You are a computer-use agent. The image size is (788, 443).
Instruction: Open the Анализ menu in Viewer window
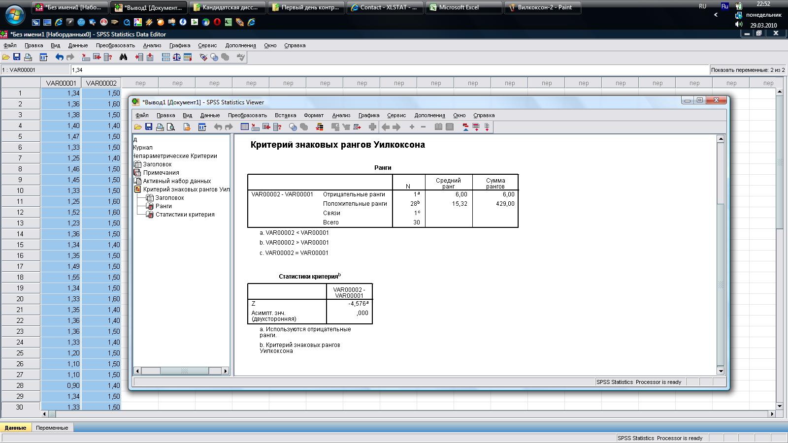pos(341,115)
